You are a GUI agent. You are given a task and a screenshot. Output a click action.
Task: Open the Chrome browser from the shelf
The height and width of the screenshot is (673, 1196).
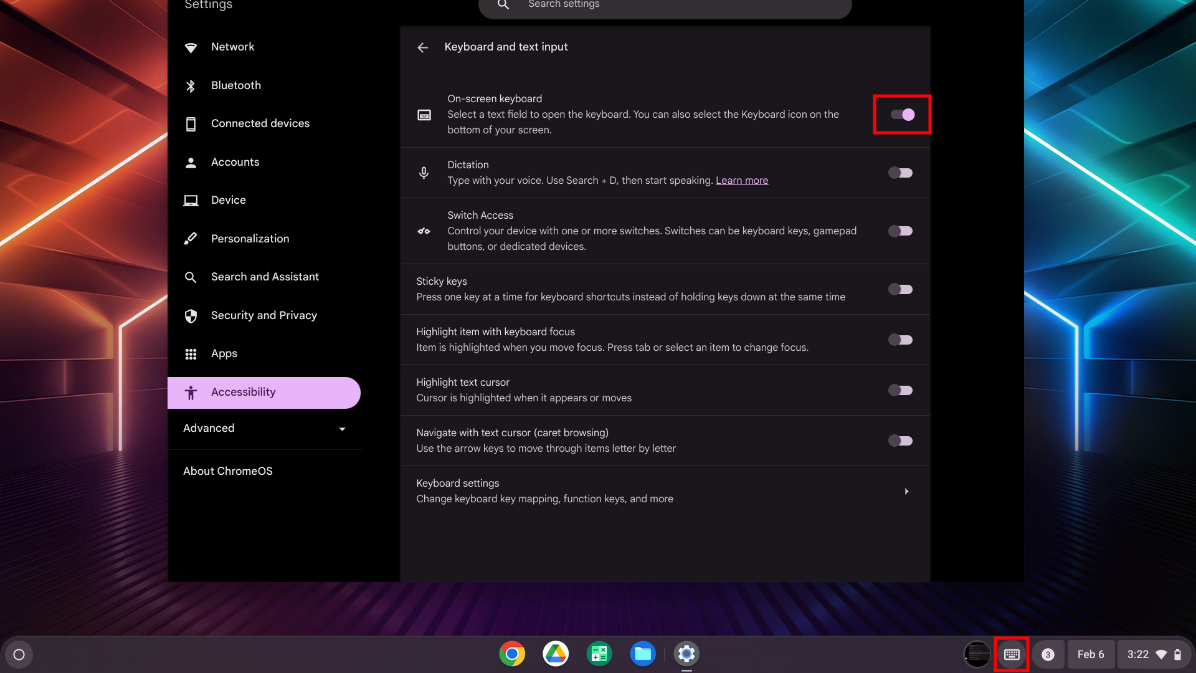point(512,654)
